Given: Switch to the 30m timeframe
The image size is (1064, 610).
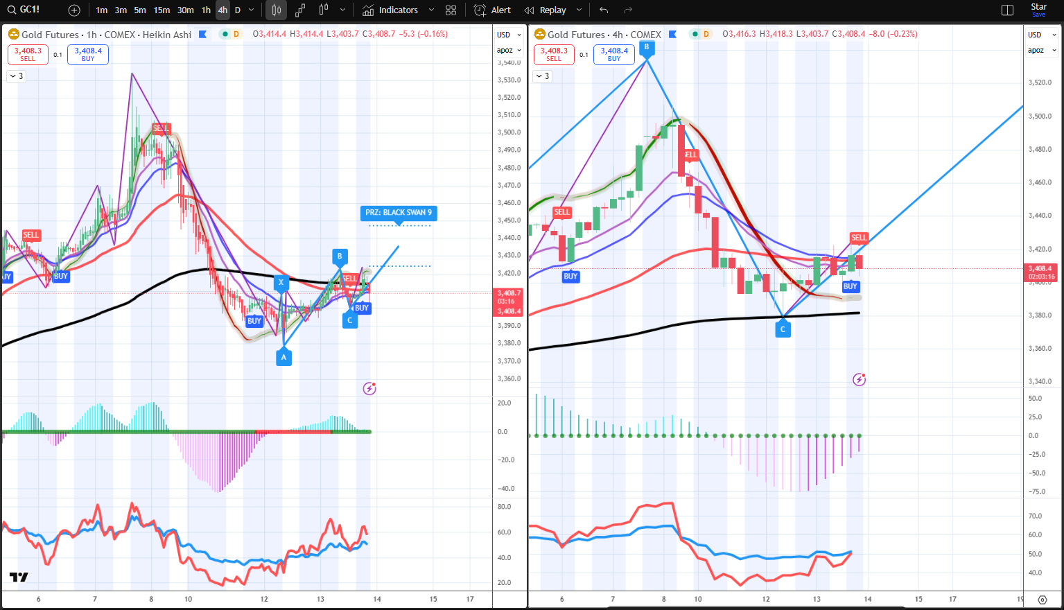Looking at the screenshot, I should [x=185, y=10].
